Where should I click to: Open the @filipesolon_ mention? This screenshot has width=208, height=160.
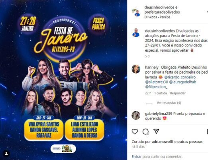[x=156, y=87]
